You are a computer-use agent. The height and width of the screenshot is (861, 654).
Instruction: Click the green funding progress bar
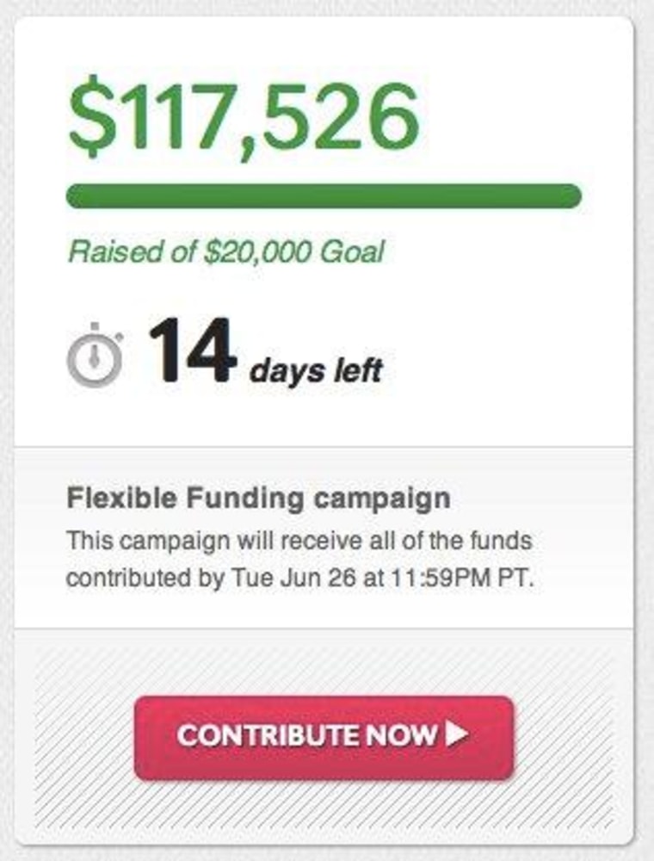click(x=324, y=196)
